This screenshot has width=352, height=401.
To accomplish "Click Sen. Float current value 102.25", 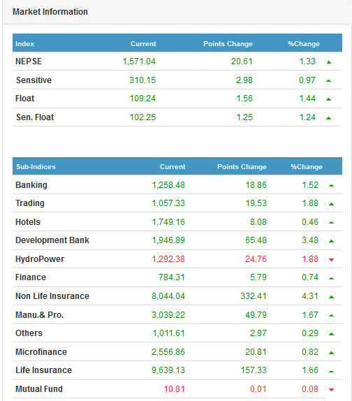I will click(x=142, y=117).
